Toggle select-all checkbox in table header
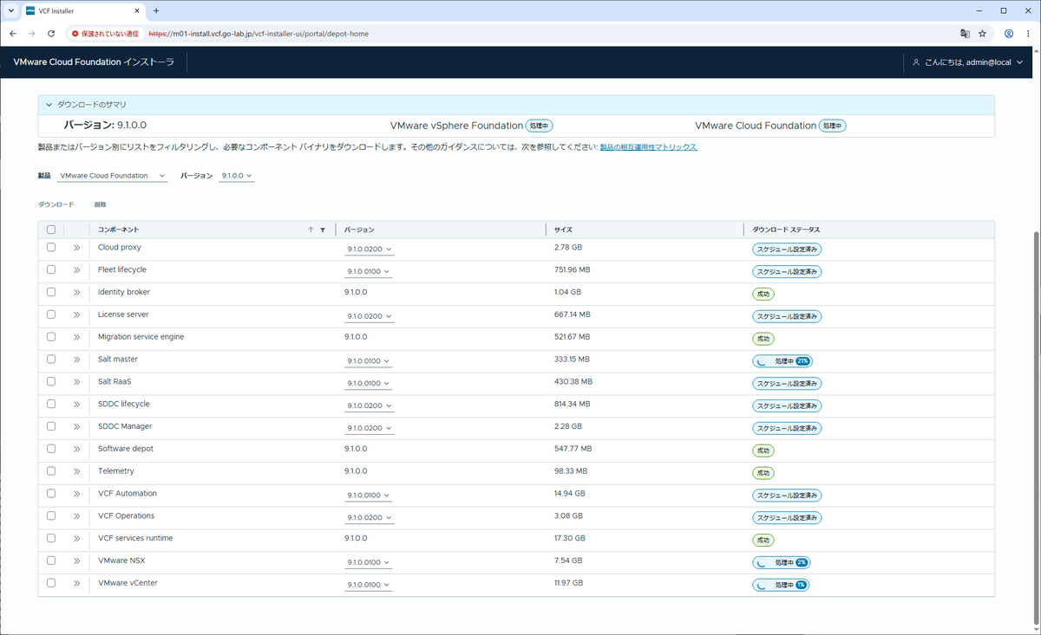Viewport: 1041px width, 635px height. (51, 230)
